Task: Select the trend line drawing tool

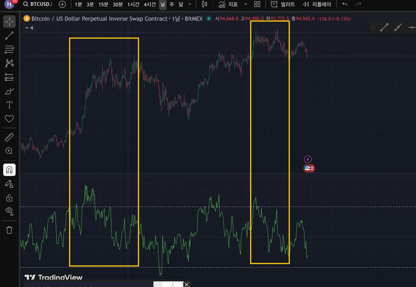Action: (x=9, y=36)
